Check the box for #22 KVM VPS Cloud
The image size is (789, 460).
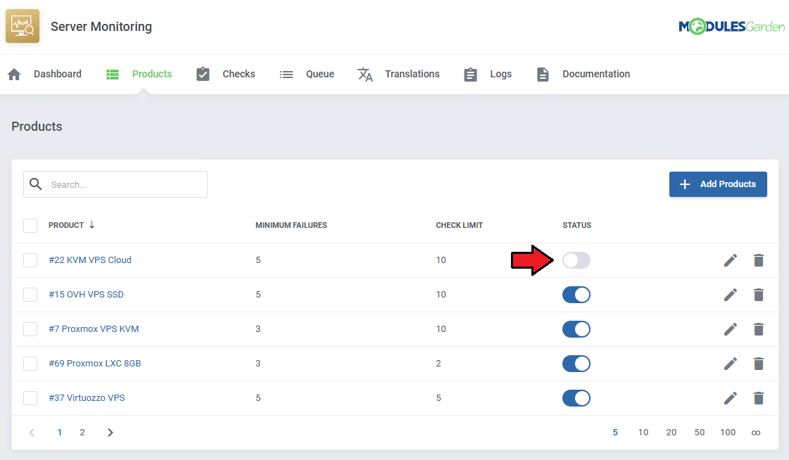pos(30,260)
